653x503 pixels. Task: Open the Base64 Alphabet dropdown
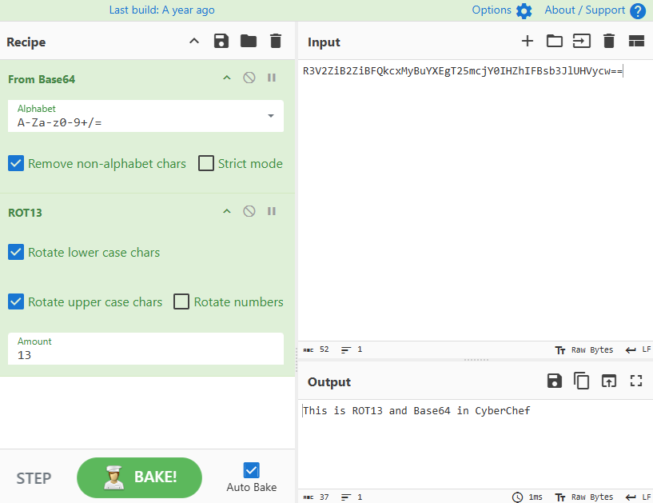(x=270, y=116)
